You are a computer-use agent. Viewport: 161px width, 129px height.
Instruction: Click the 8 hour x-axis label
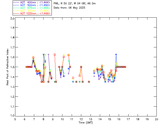[x=44, y=119]
